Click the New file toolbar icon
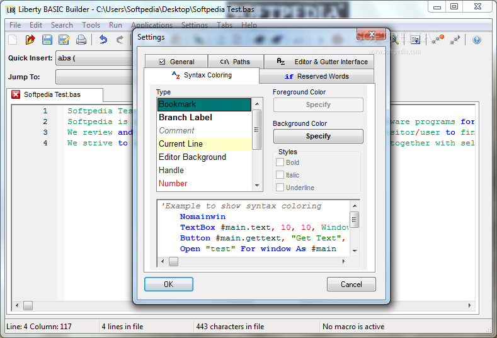The height and width of the screenshot is (338, 497). tap(13, 40)
